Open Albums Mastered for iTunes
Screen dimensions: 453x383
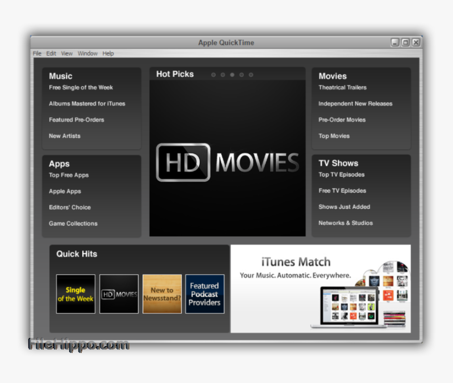tap(87, 104)
